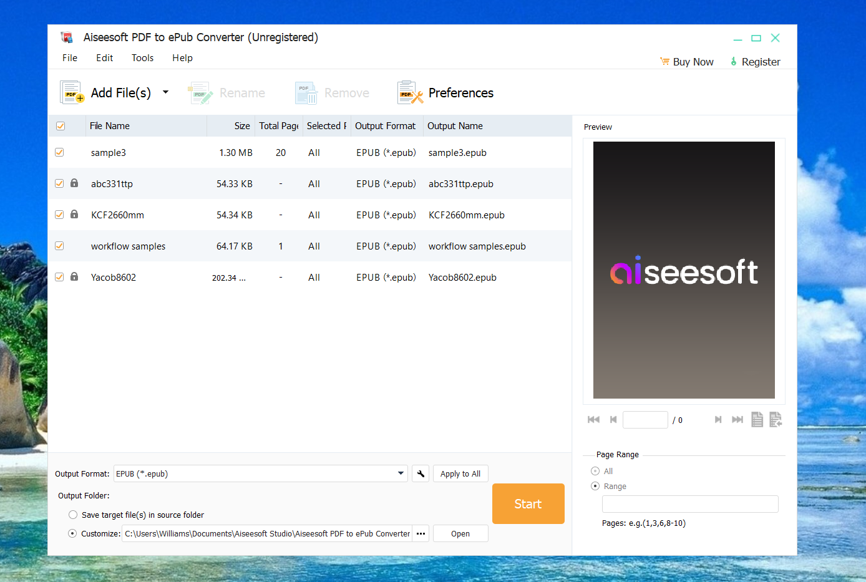Click the 64.17 KB size cell
This screenshot has height=582, width=866.
pyautogui.click(x=235, y=246)
